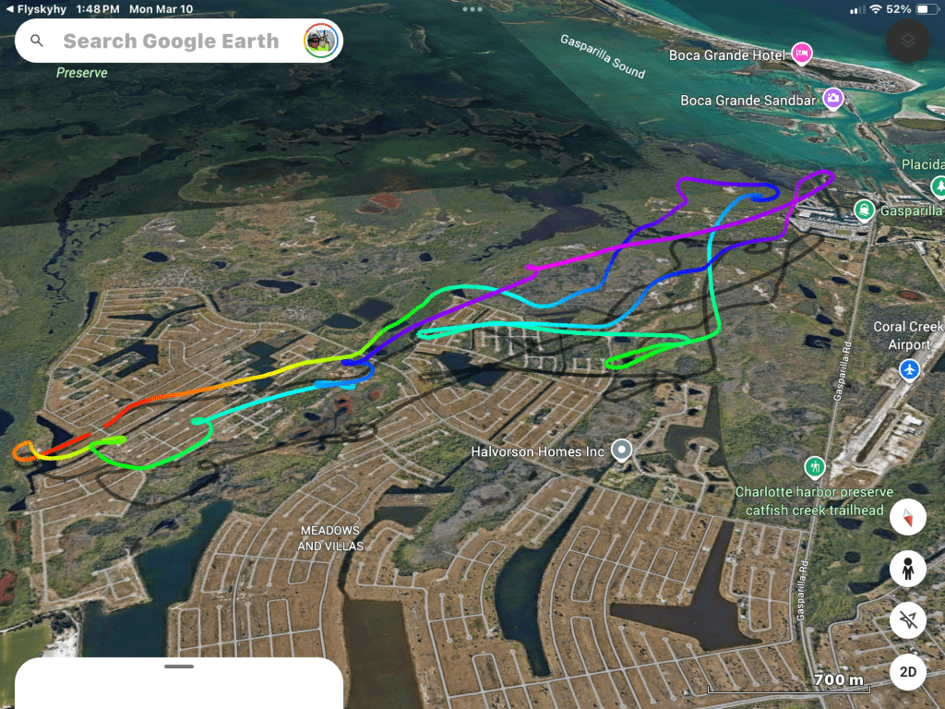945x709 pixels.
Task: Tap the Gasparilla Sound label
Action: pos(603,56)
